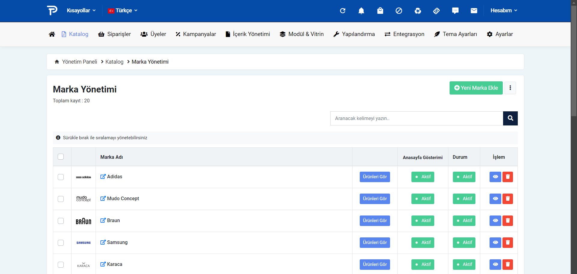Open the Türkçe language selector
The height and width of the screenshot is (274, 577).
click(x=123, y=11)
